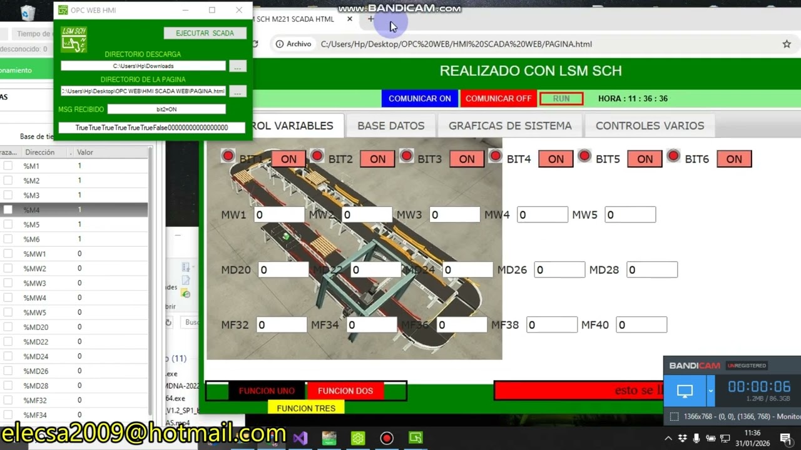Click the Dropbox tray icon

pyautogui.click(x=683, y=438)
